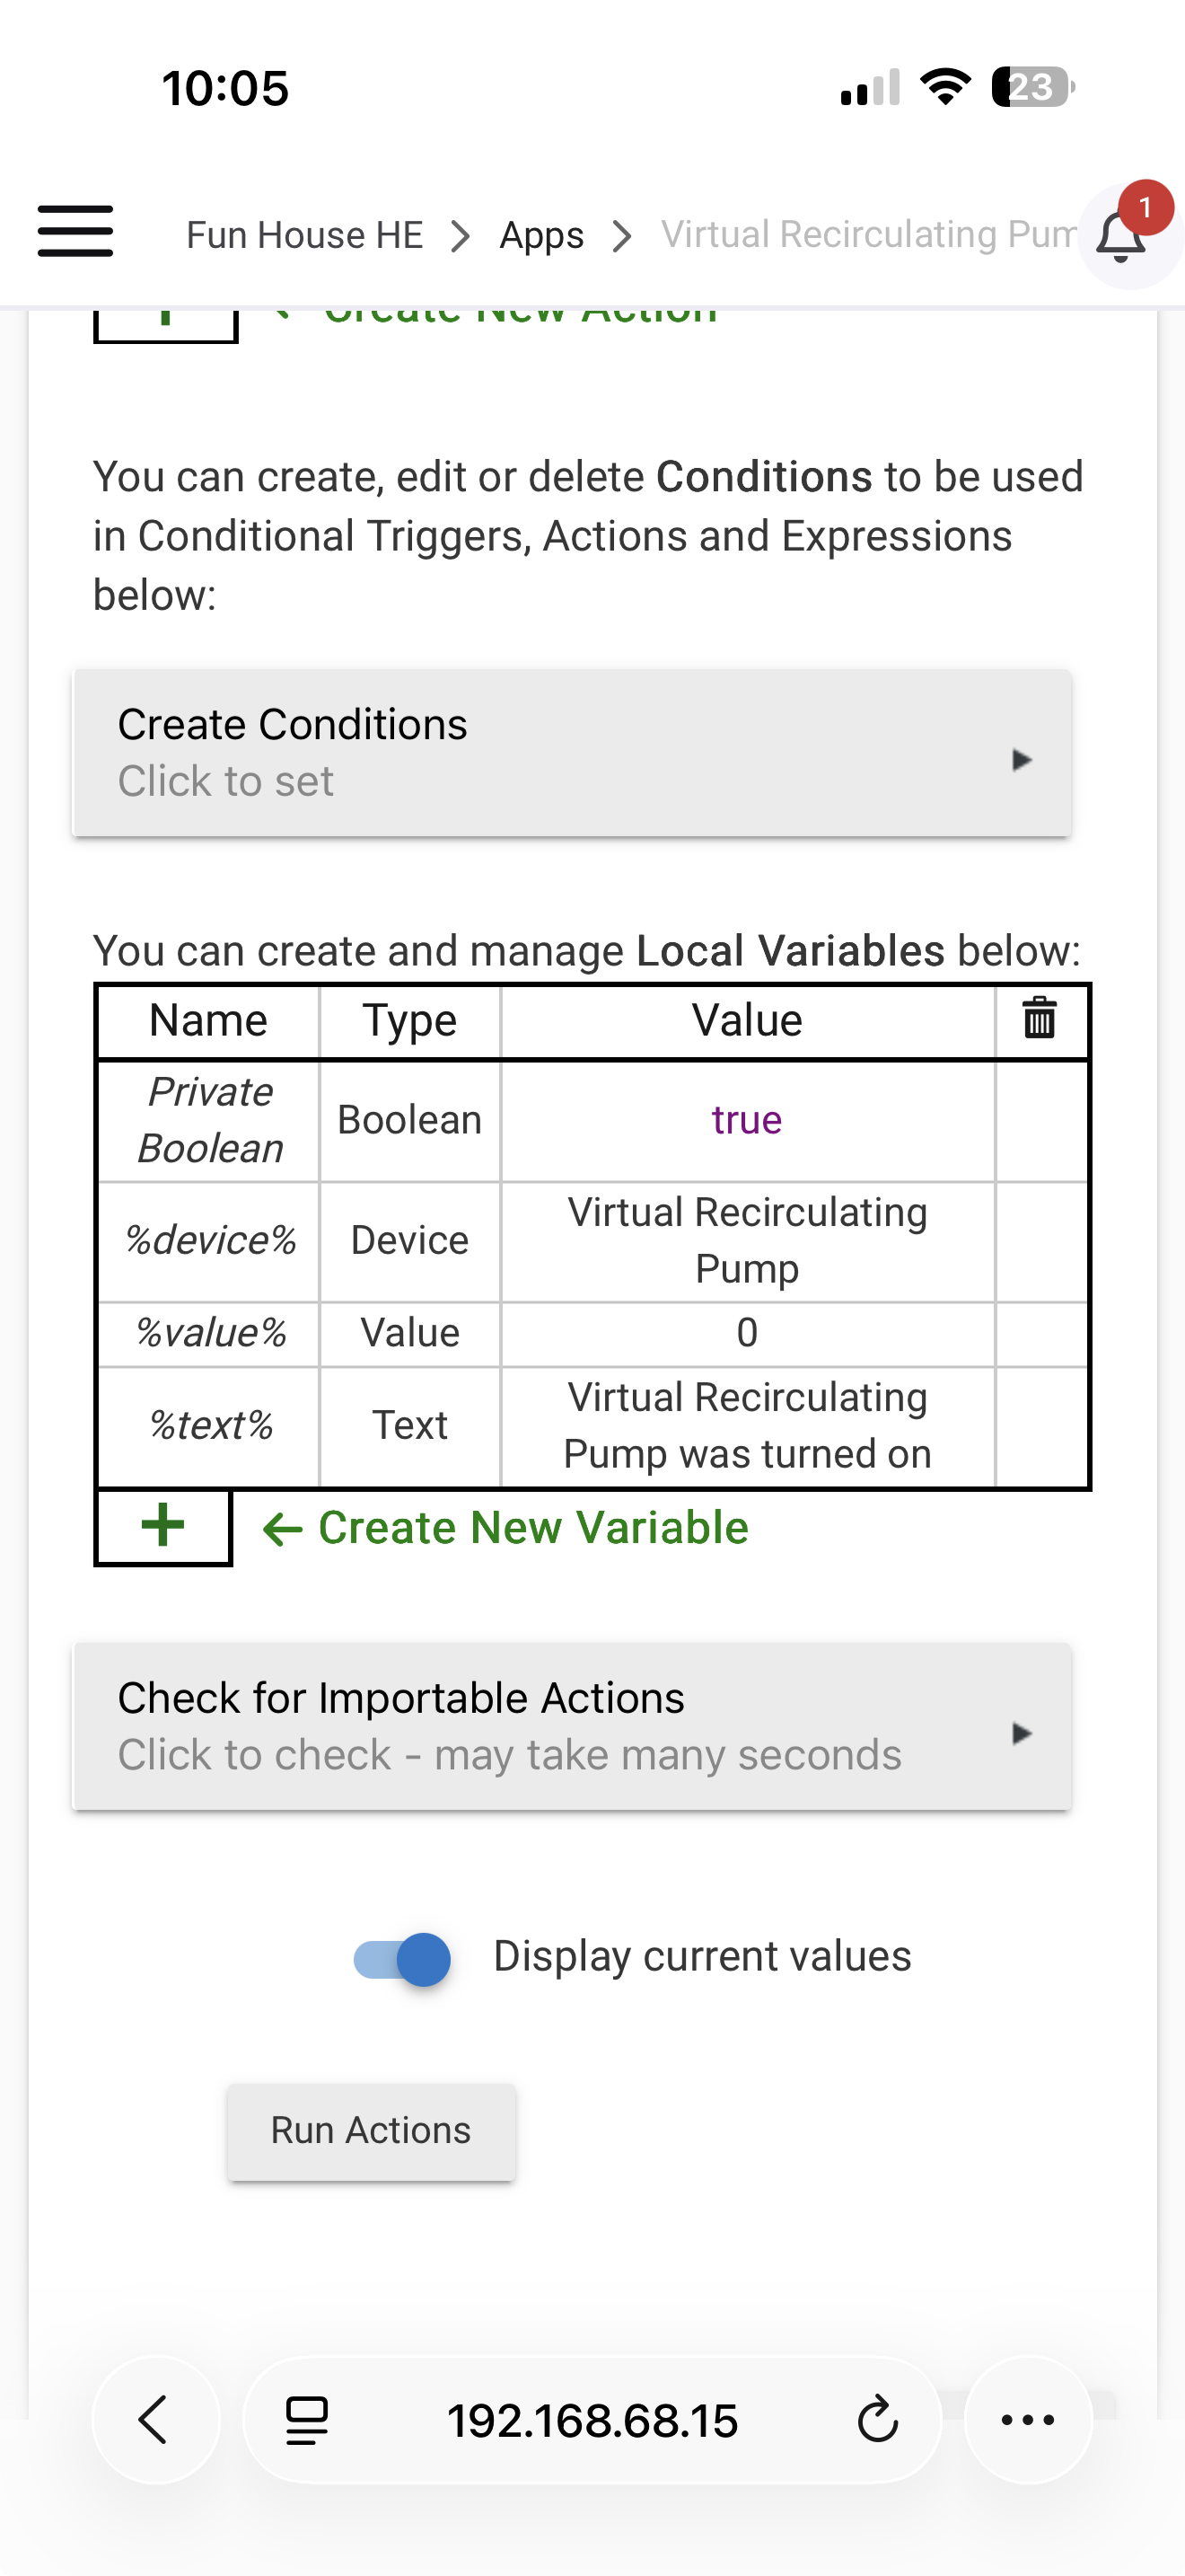Click the Create New Variable link
Viewport: 1185px width, 2576px height.
coord(532,1527)
